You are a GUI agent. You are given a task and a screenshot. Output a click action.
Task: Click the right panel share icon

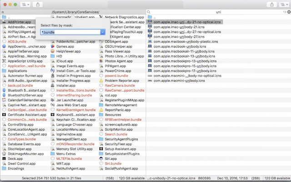(x=272, y=4)
